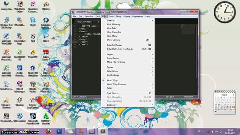Image resolution: width=240 pixels, height=135 pixels.
Task: Open the Microsoft Word desktop shortcut
Action: [x=6, y=39]
